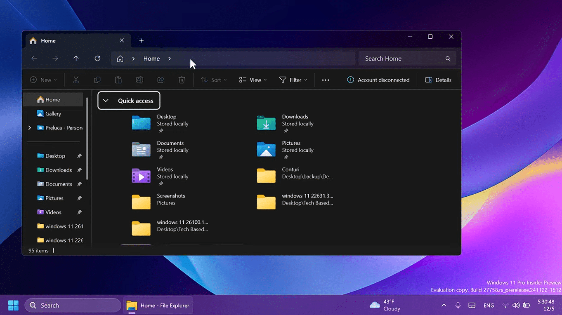This screenshot has width=562, height=315.
Task: Click the volume speaker tray icon
Action: click(516, 306)
